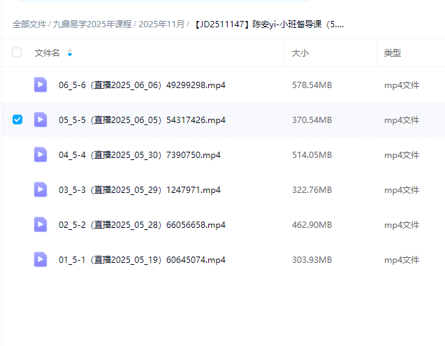Open file 01_5-1（直播2025_05_19）60645074.mp4
The height and width of the screenshot is (346, 445).
[x=142, y=259]
